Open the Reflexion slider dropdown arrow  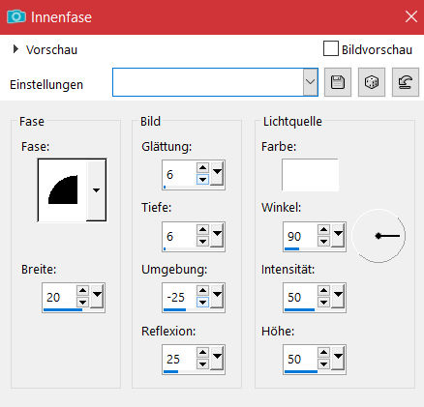pyautogui.click(x=217, y=357)
